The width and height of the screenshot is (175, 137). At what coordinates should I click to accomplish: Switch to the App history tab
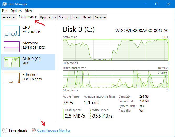[48, 17]
